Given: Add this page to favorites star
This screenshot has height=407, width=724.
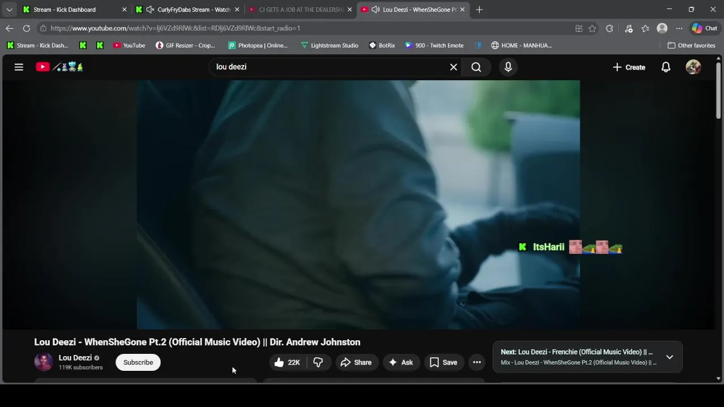Looking at the screenshot, I should [592, 28].
